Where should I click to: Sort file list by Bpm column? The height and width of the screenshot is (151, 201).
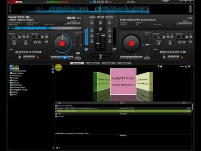point(184,103)
